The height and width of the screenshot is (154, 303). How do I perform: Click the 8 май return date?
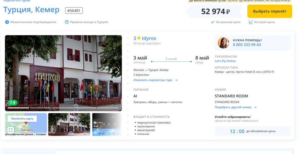(x=202, y=58)
